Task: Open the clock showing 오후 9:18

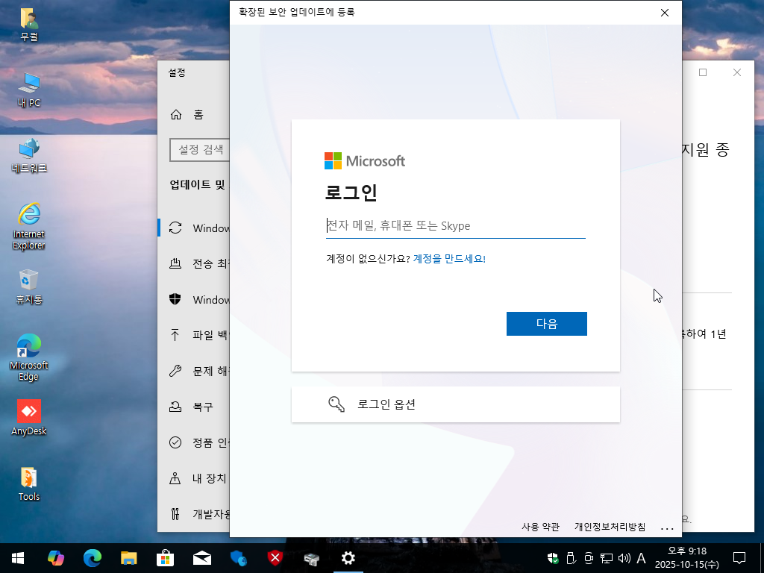Action: (686, 558)
